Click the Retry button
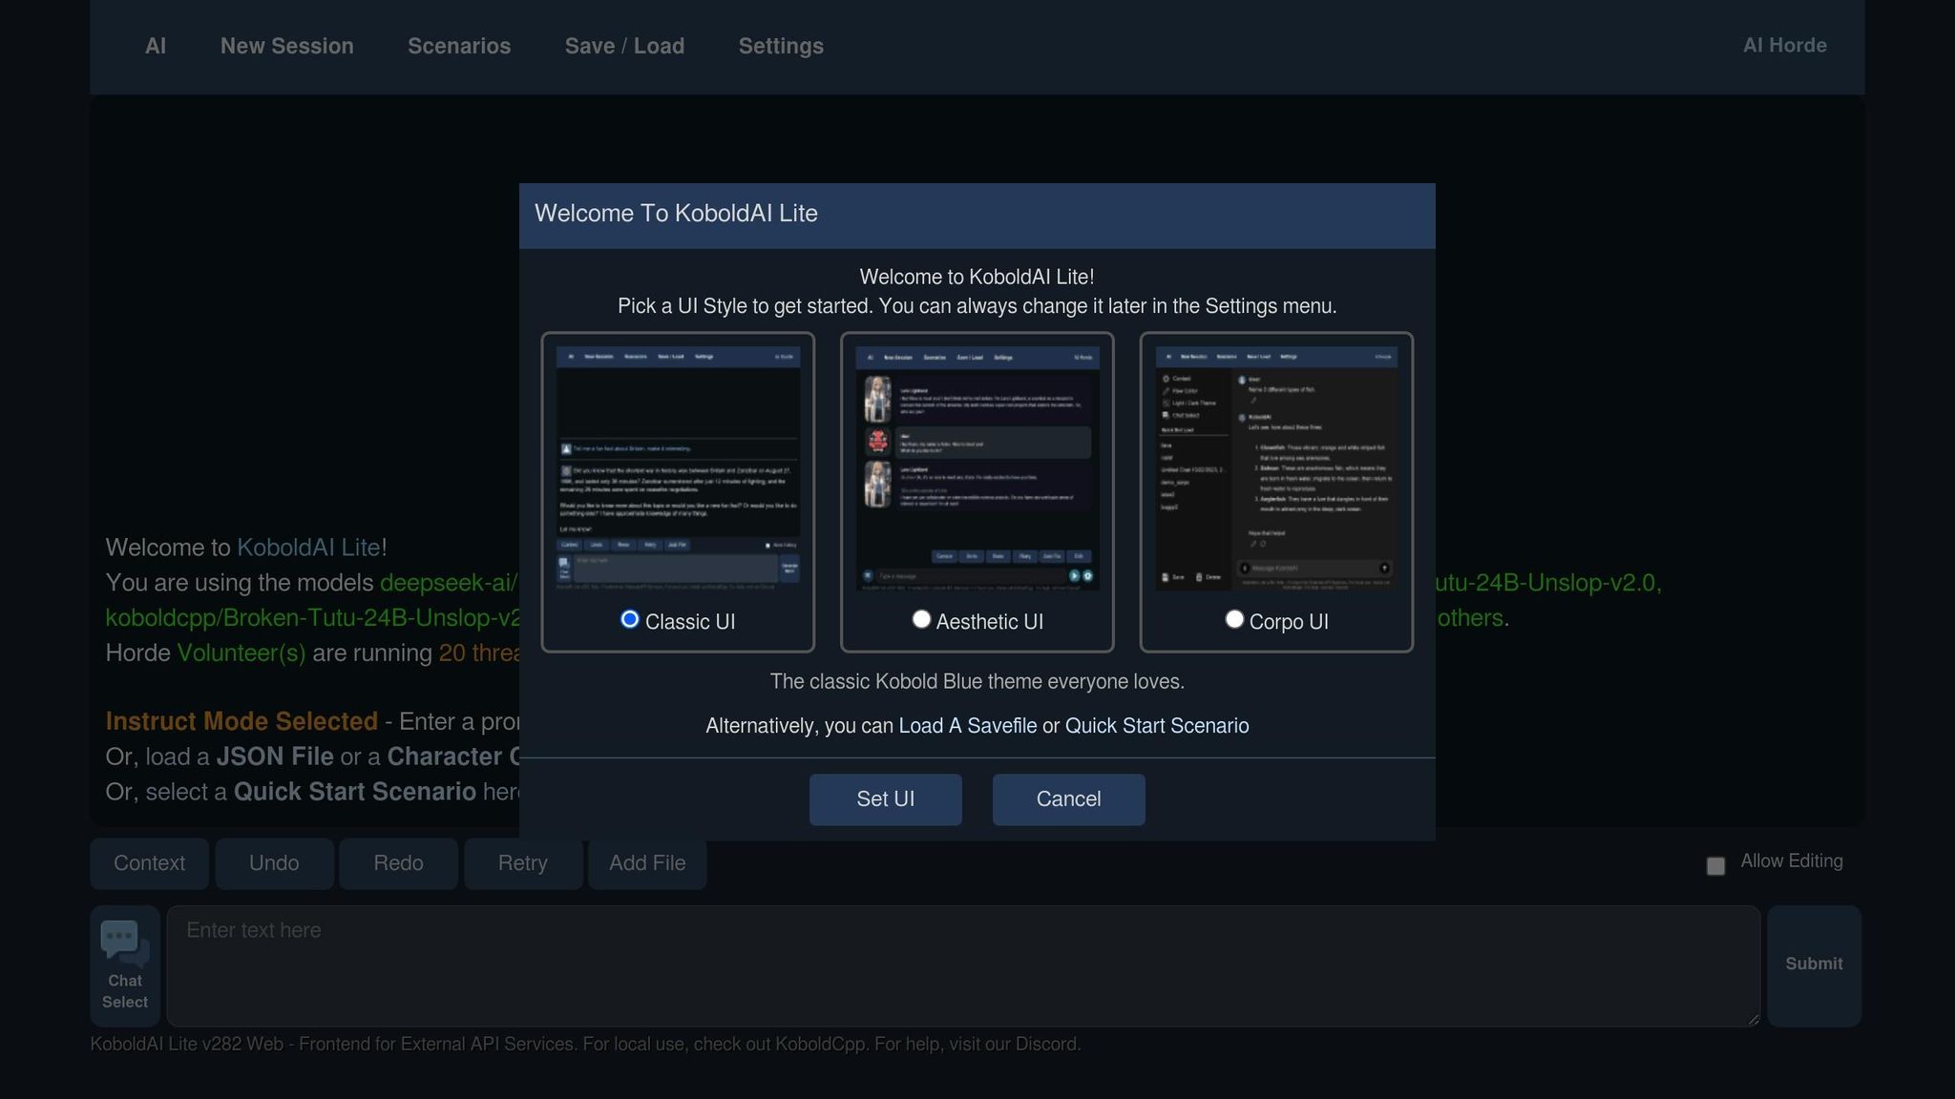This screenshot has width=1955, height=1099. tap(523, 863)
